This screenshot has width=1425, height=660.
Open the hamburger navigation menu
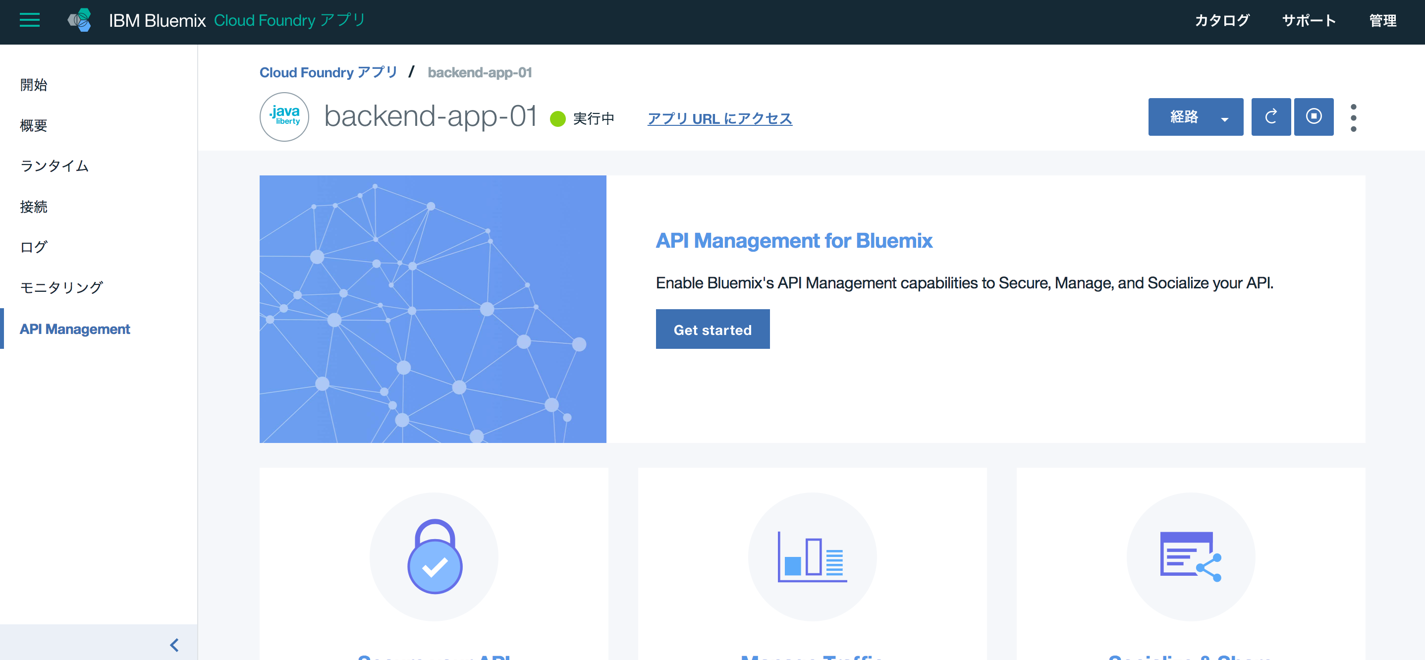[x=30, y=20]
